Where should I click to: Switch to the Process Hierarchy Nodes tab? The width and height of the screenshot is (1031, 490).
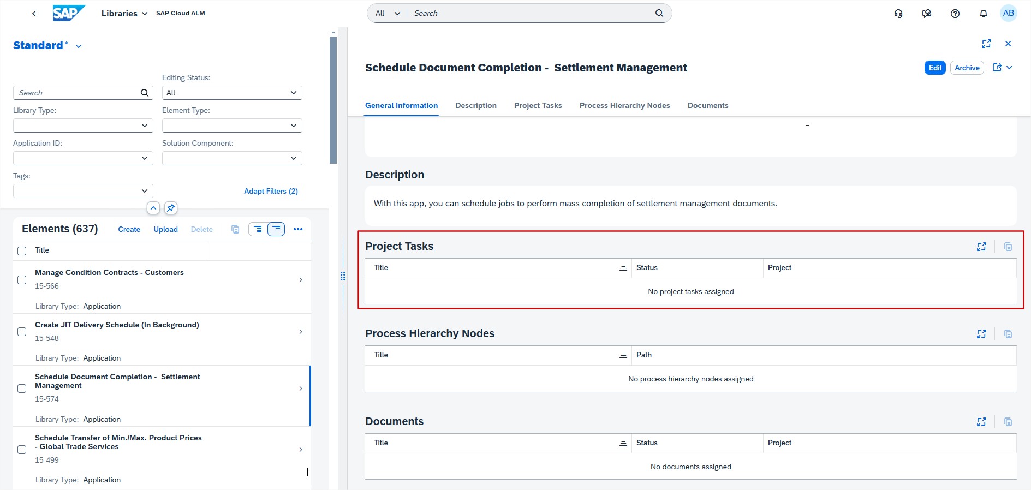click(624, 105)
